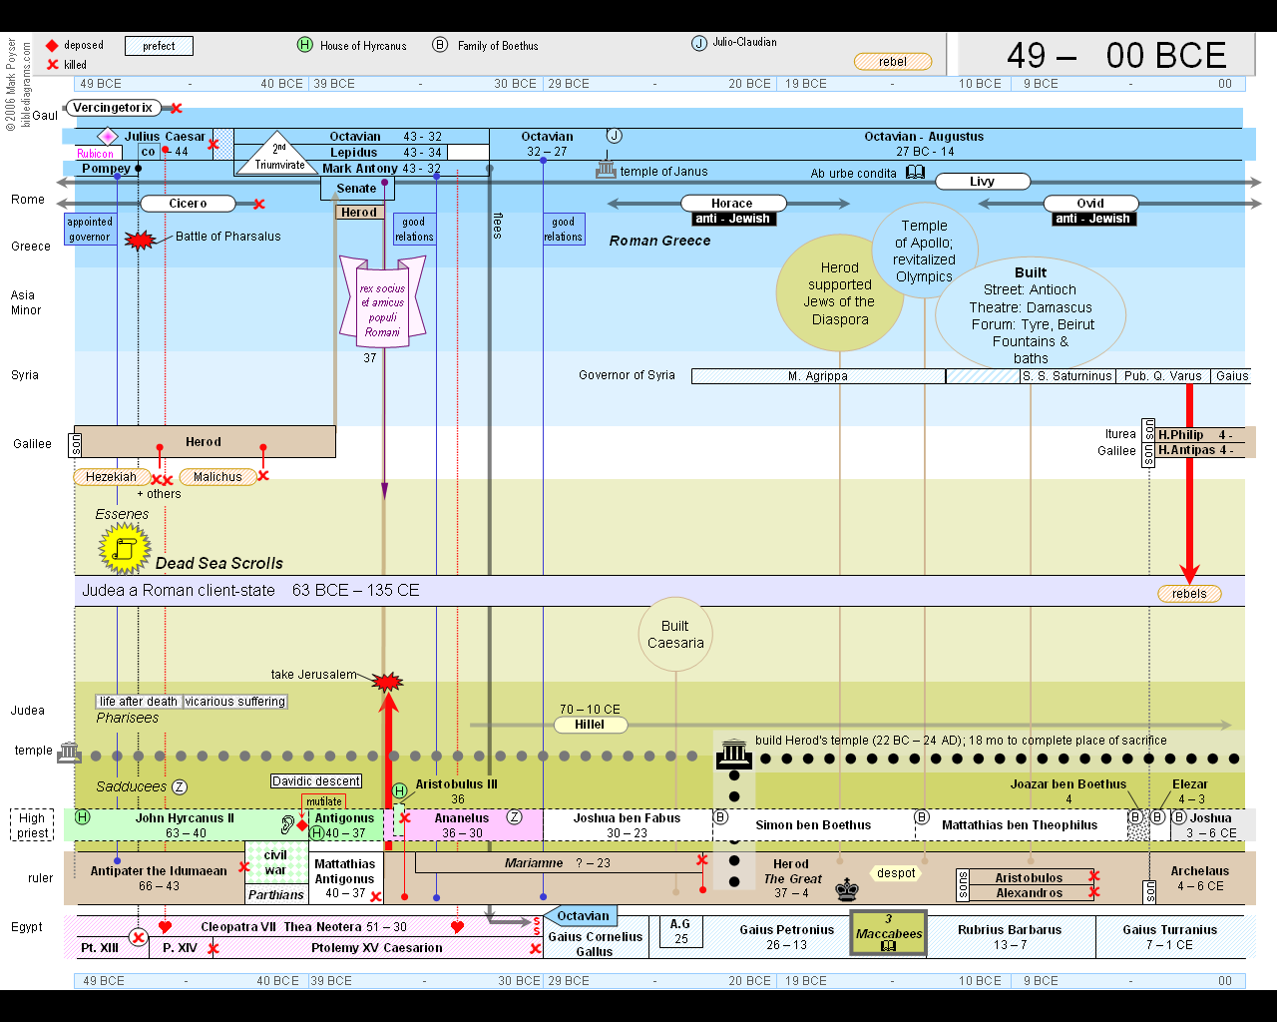Click the Vercingetorix name pill
1277x1022 pixels.
pos(113,108)
